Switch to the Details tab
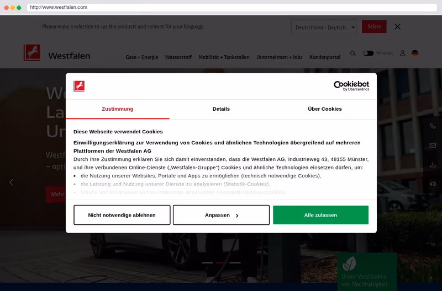Viewport: 442px width, 291px height. point(221,109)
